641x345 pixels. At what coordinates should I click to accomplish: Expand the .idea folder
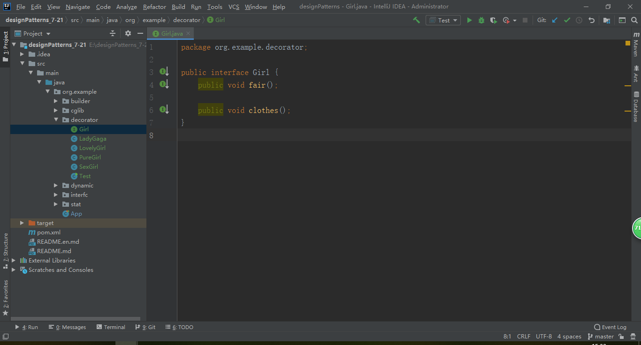click(22, 54)
